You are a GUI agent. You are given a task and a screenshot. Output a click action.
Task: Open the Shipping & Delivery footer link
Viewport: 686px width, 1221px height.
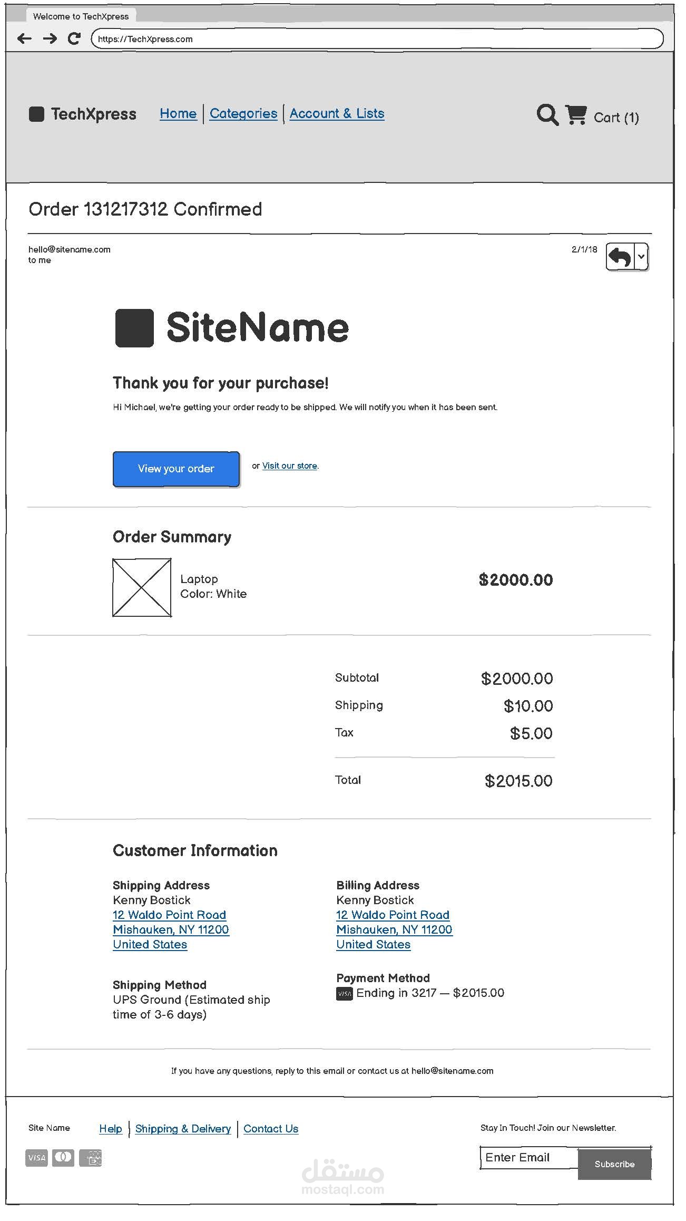pyautogui.click(x=183, y=1129)
